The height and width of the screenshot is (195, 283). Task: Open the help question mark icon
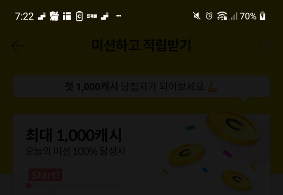coord(265,46)
